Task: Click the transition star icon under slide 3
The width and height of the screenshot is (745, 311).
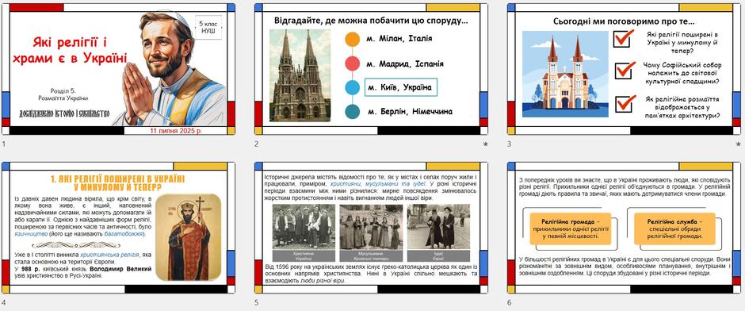Action: click(x=738, y=144)
